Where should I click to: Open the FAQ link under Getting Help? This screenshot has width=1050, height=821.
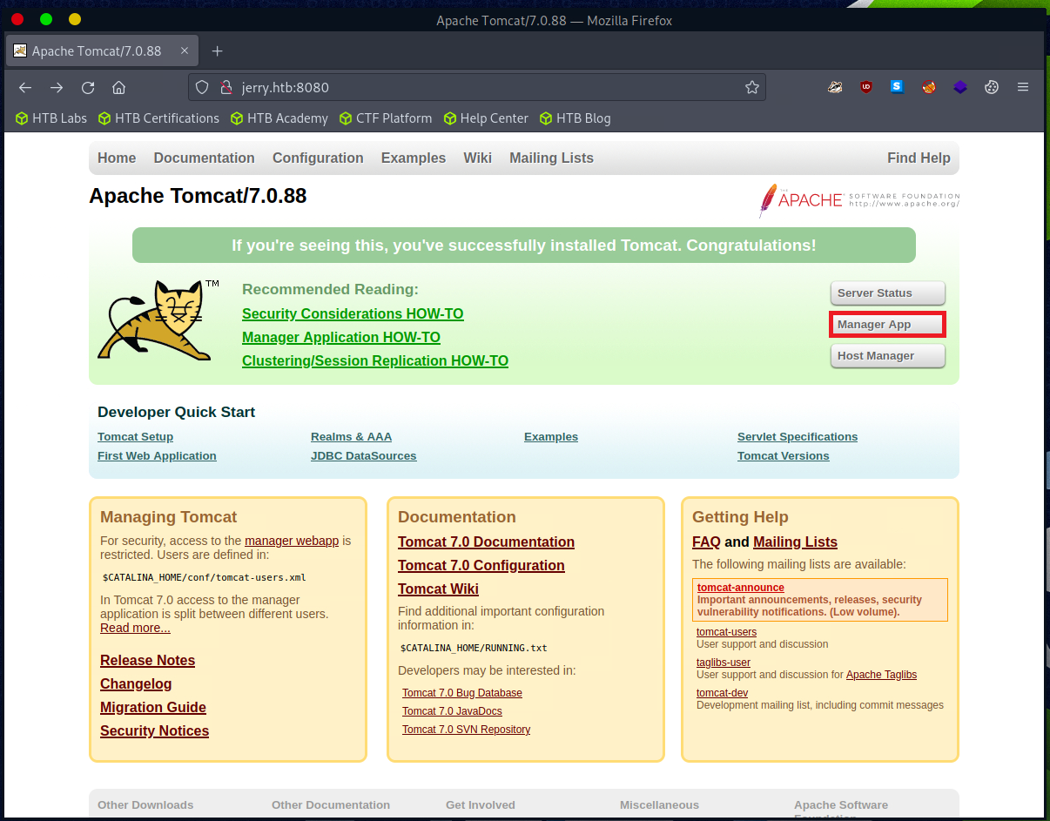(706, 542)
